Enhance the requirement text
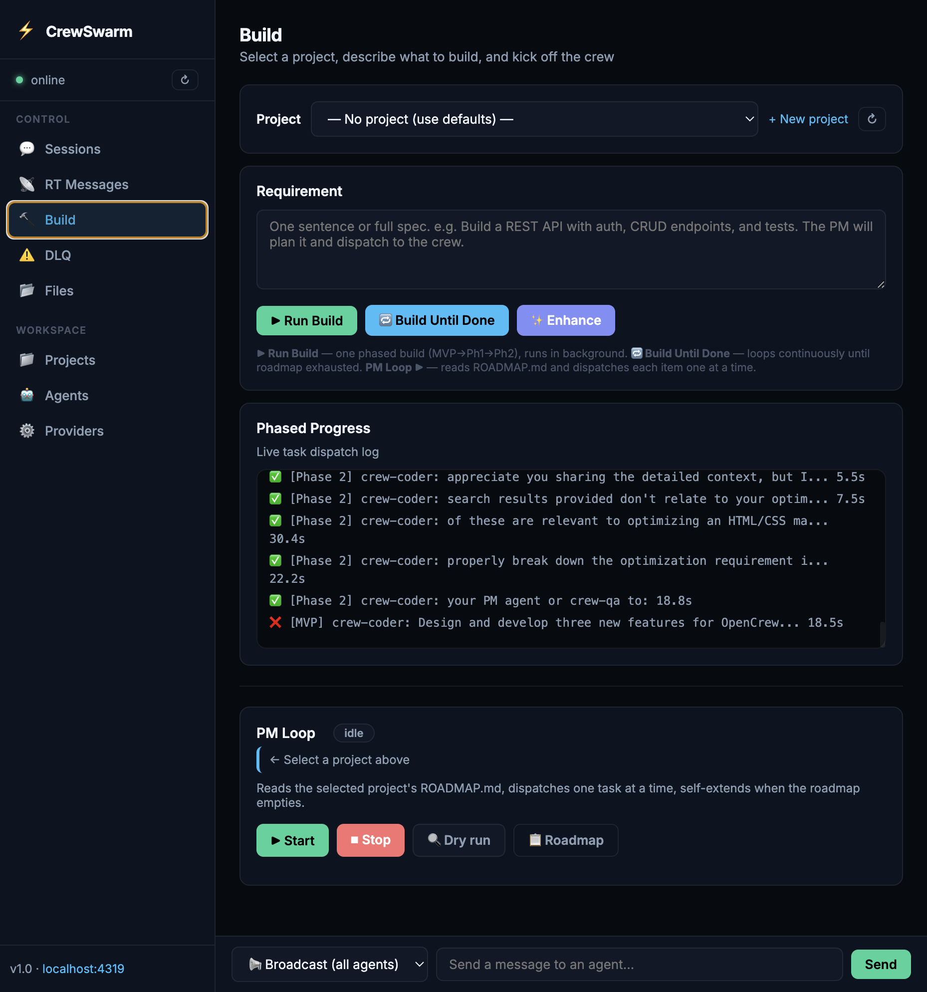The image size is (927, 992). tap(565, 320)
